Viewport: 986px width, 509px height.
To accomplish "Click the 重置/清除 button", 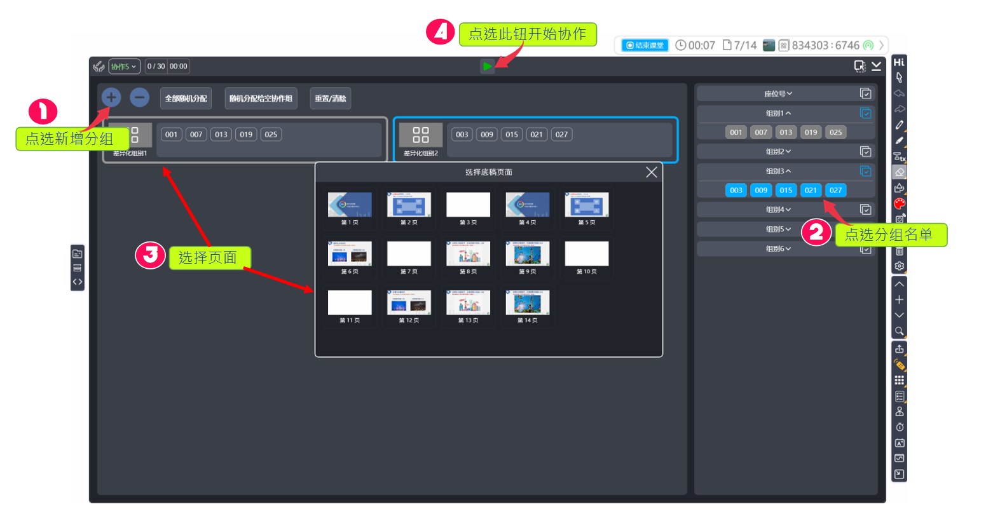I will pyautogui.click(x=330, y=98).
